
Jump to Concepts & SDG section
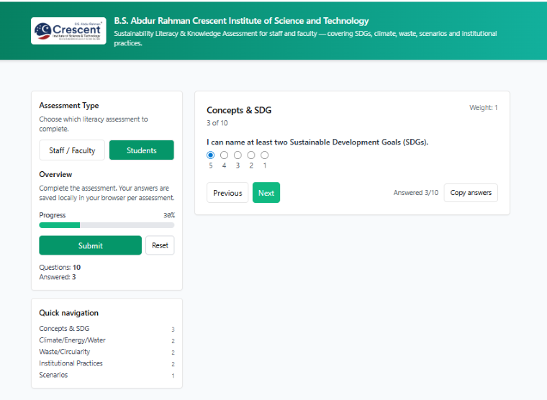(64, 329)
